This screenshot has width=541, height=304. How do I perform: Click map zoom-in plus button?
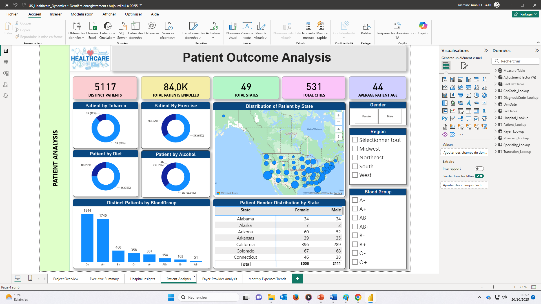[x=338, y=115]
